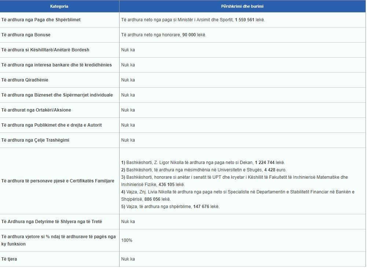367x269 pixels.
Task: Click the 100% annual income percentage value
Action: [127, 240]
